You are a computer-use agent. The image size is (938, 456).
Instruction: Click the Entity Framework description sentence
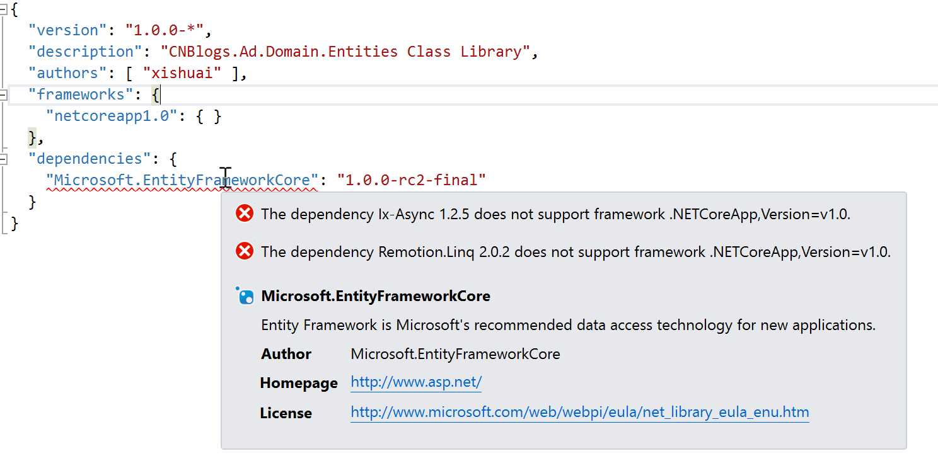coord(569,325)
